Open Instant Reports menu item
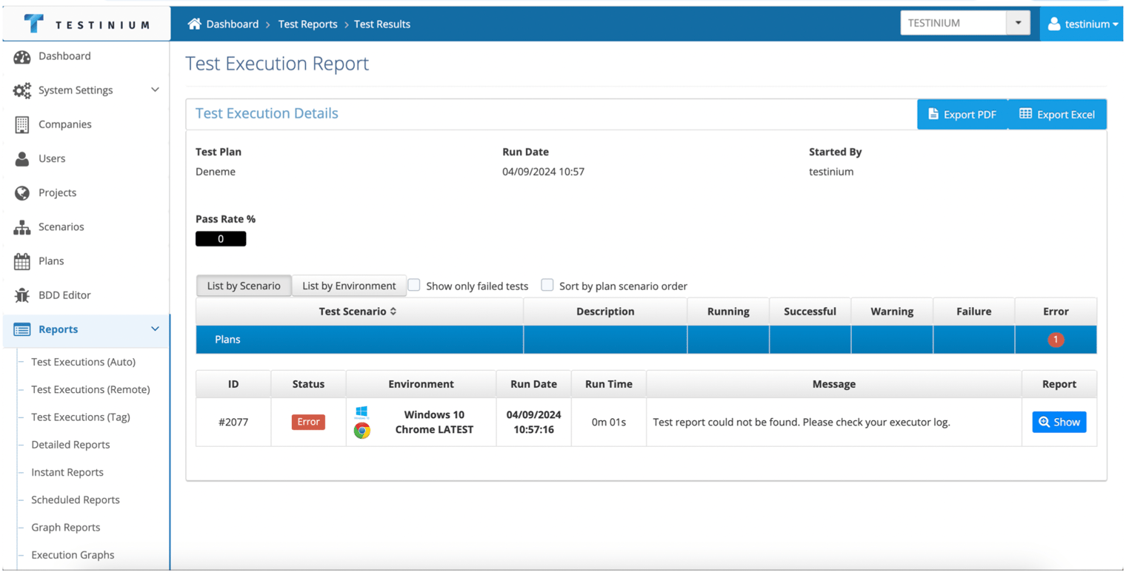The width and height of the screenshot is (1126, 572). tap(67, 472)
